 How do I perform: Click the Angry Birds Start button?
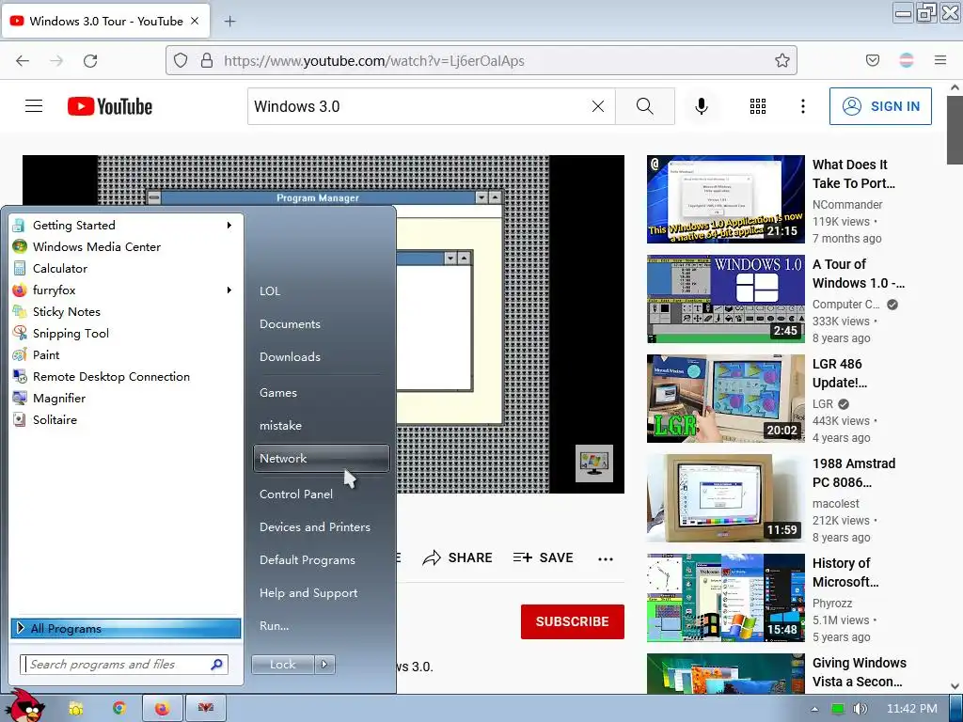[x=25, y=705]
